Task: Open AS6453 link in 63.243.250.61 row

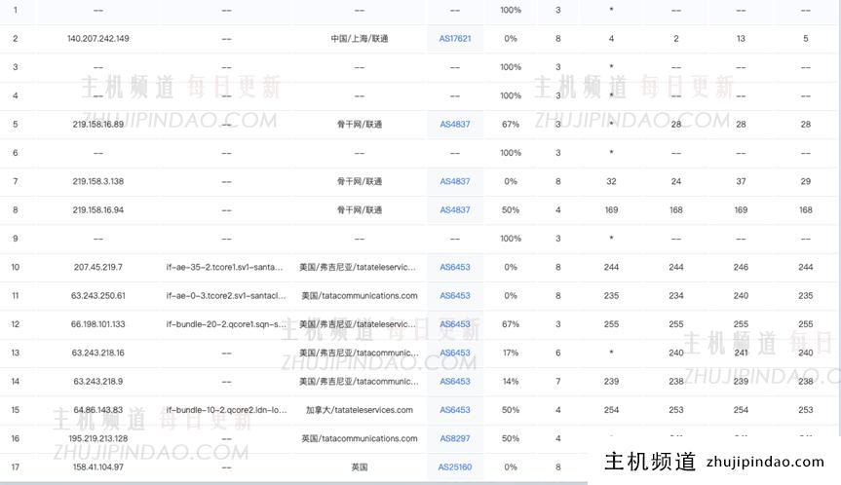Action: (455, 296)
